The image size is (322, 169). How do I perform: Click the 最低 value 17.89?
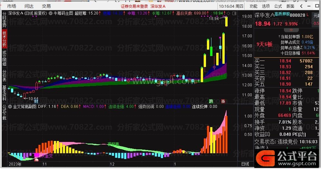coord(285,103)
